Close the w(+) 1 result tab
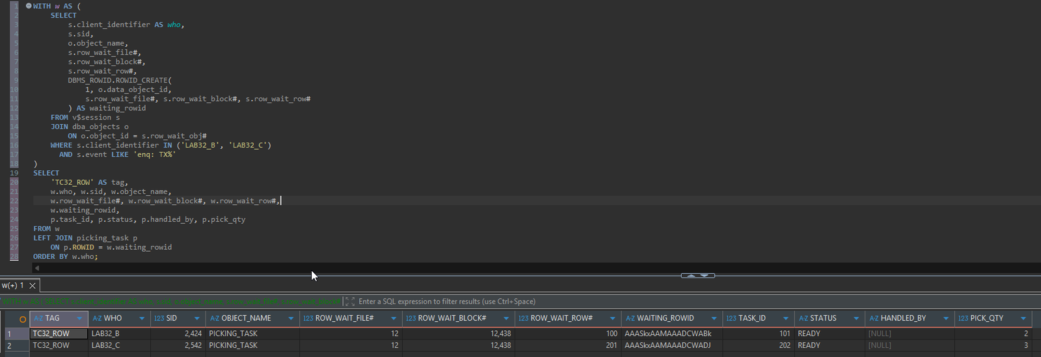This screenshot has height=357, width=1041. pyautogui.click(x=32, y=285)
